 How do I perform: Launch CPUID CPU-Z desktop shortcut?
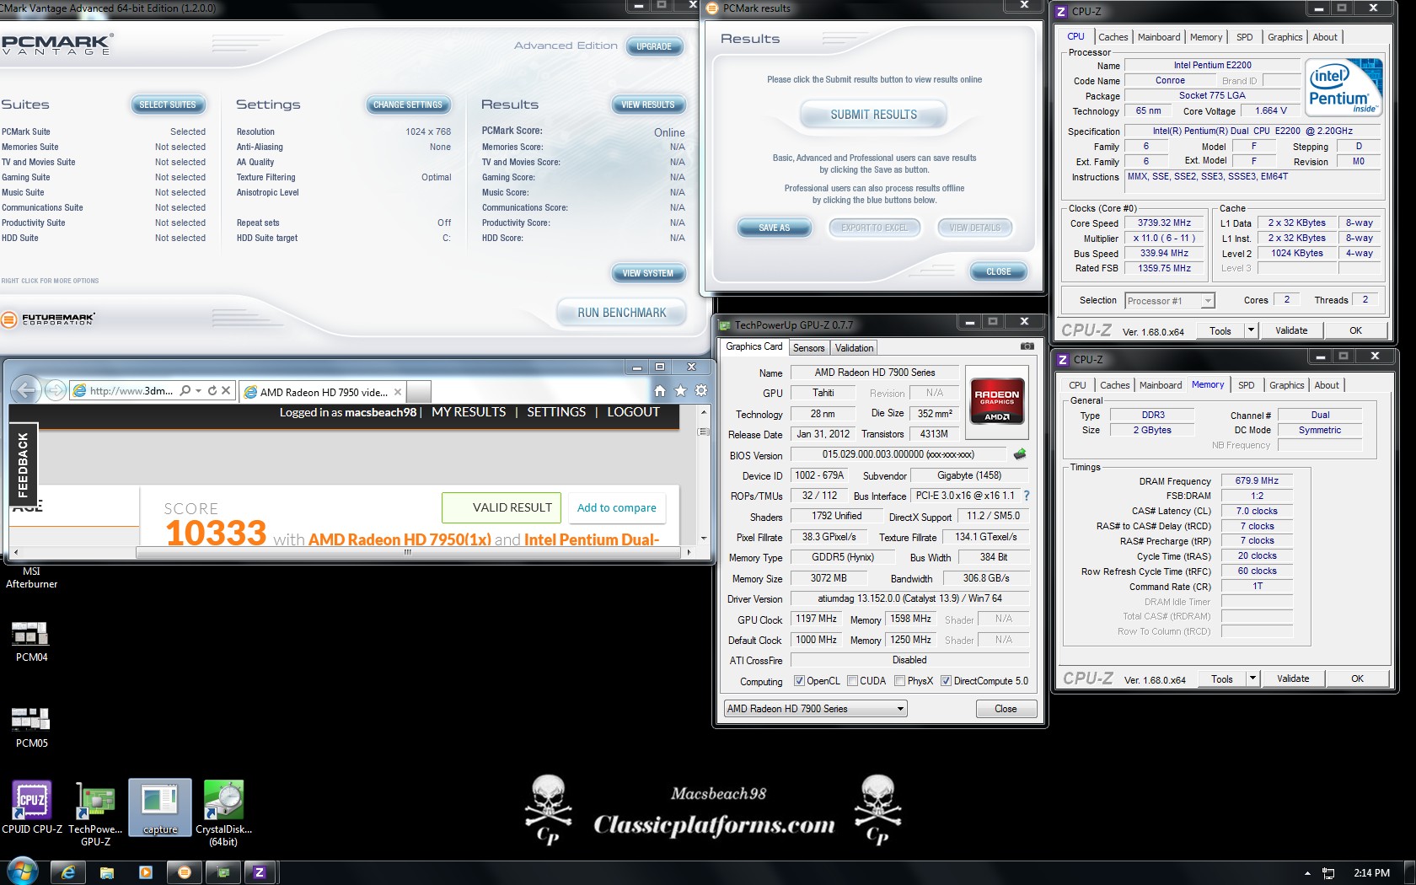[31, 807]
